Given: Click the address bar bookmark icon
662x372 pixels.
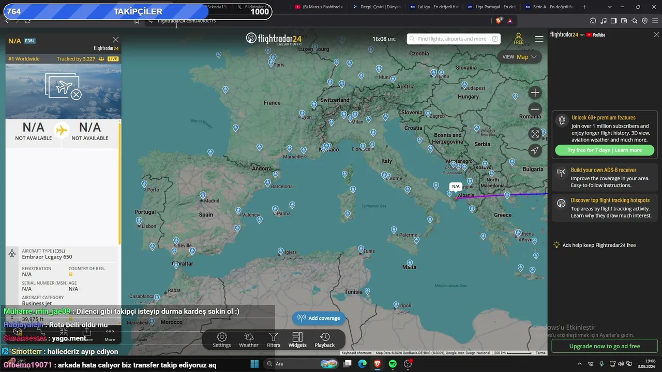Looking at the screenshot, I should pos(137,21).
